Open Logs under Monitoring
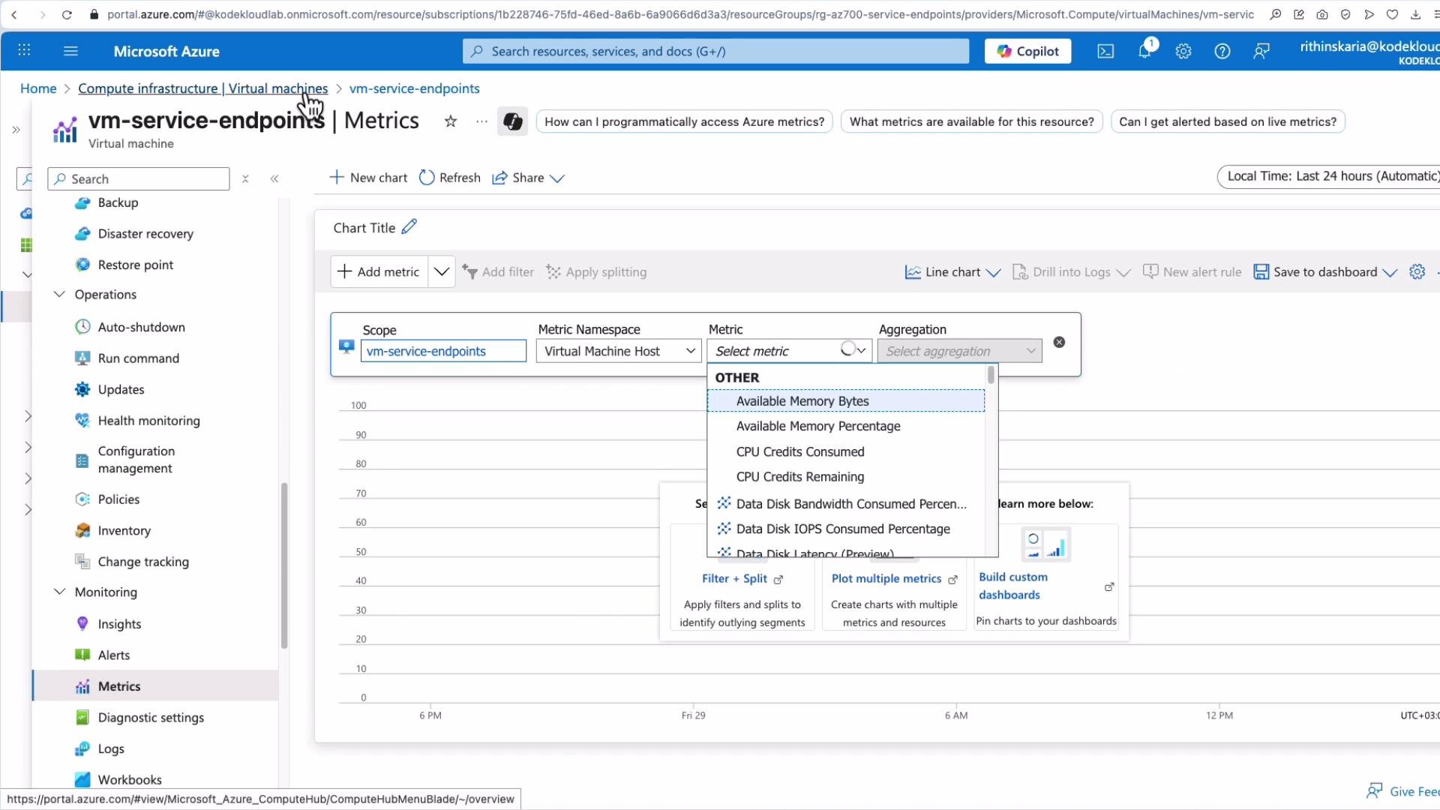Image resolution: width=1440 pixels, height=810 pixels. (111, 748)
